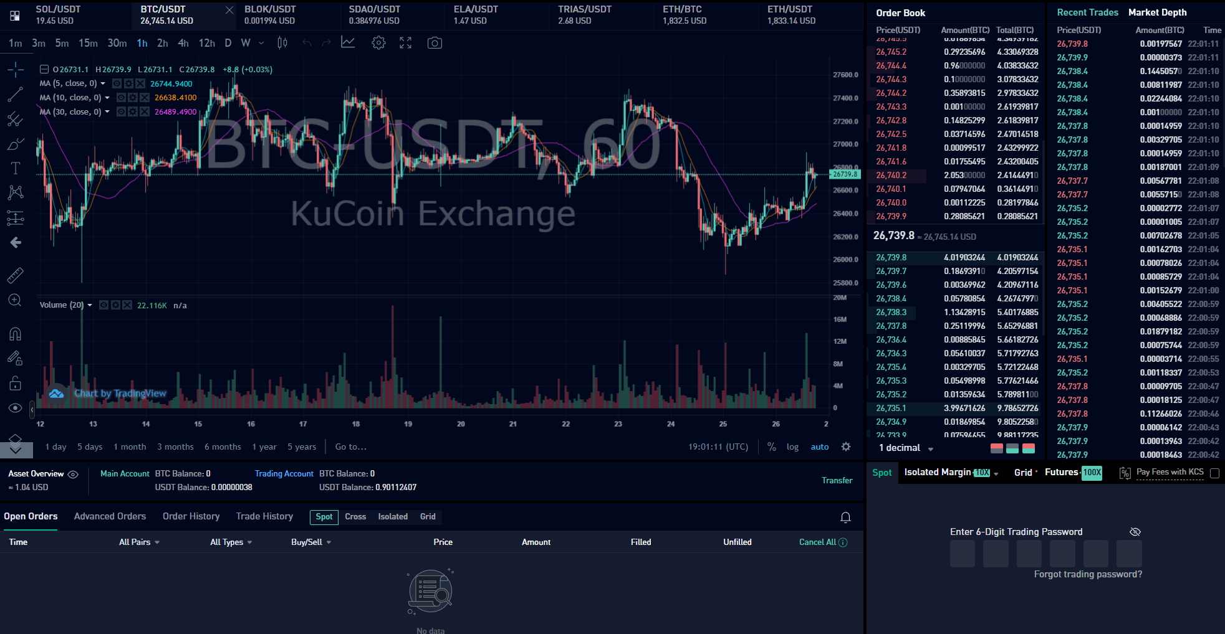The height and width of the screenshot is (634, 1225).
Task: Open the 1 decimal precision dropdown
Action: [906, 448]
